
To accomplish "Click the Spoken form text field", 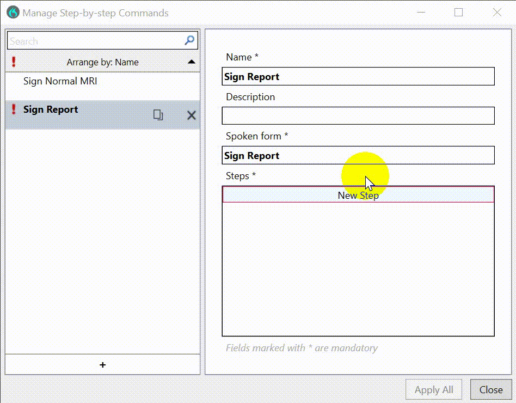I will (x=358, y=156).
